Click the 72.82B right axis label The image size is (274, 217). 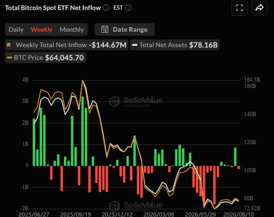[x=252, y=208]
